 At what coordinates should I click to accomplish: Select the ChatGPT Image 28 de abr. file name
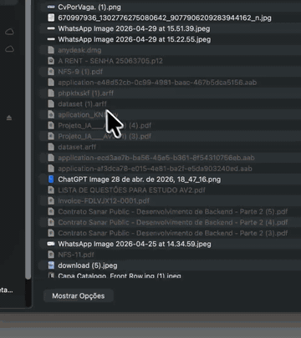[140, 179]
